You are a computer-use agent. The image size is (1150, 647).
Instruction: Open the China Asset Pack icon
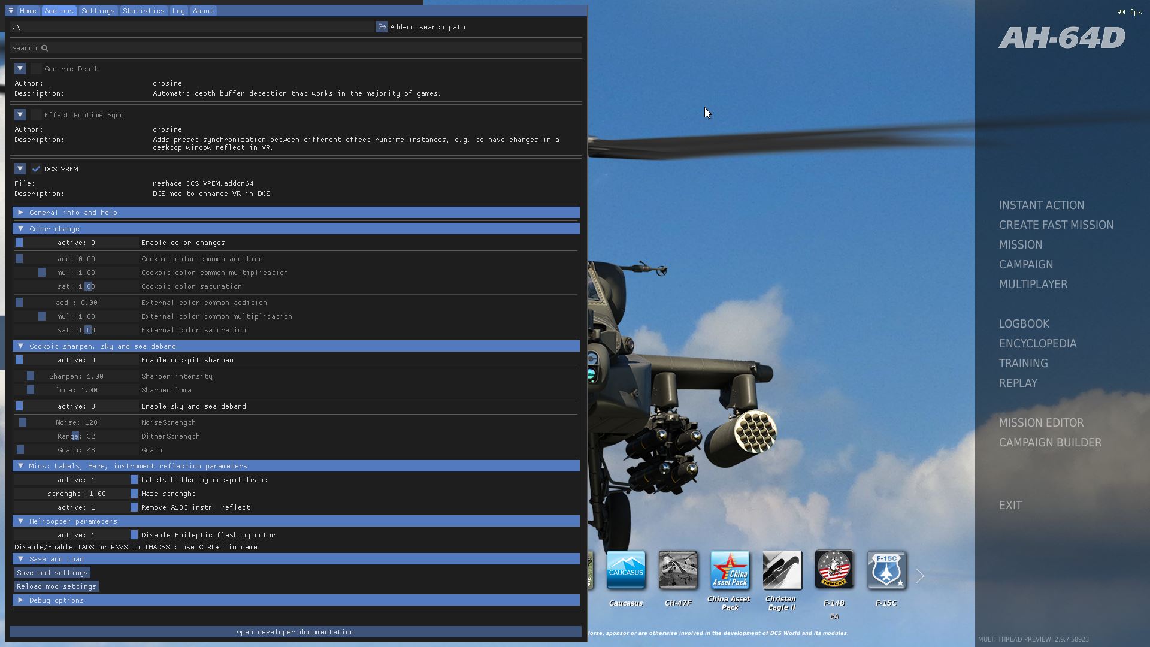[x=730, y=570]
